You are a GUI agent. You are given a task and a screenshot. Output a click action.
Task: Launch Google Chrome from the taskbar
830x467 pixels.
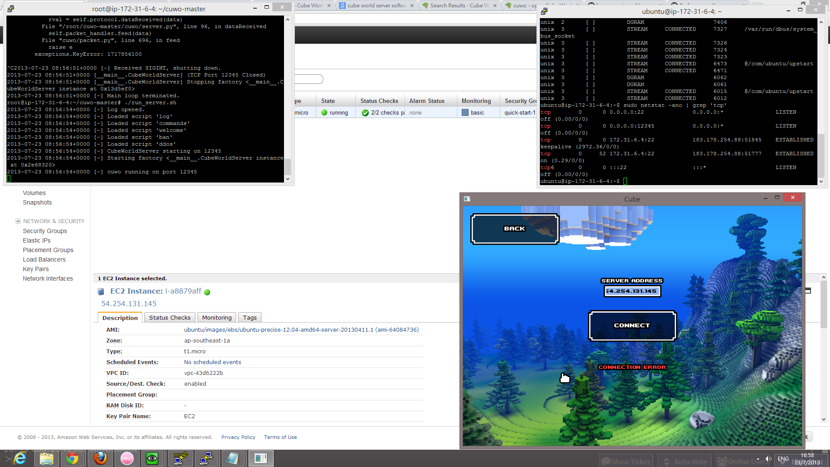click(73, 458)
